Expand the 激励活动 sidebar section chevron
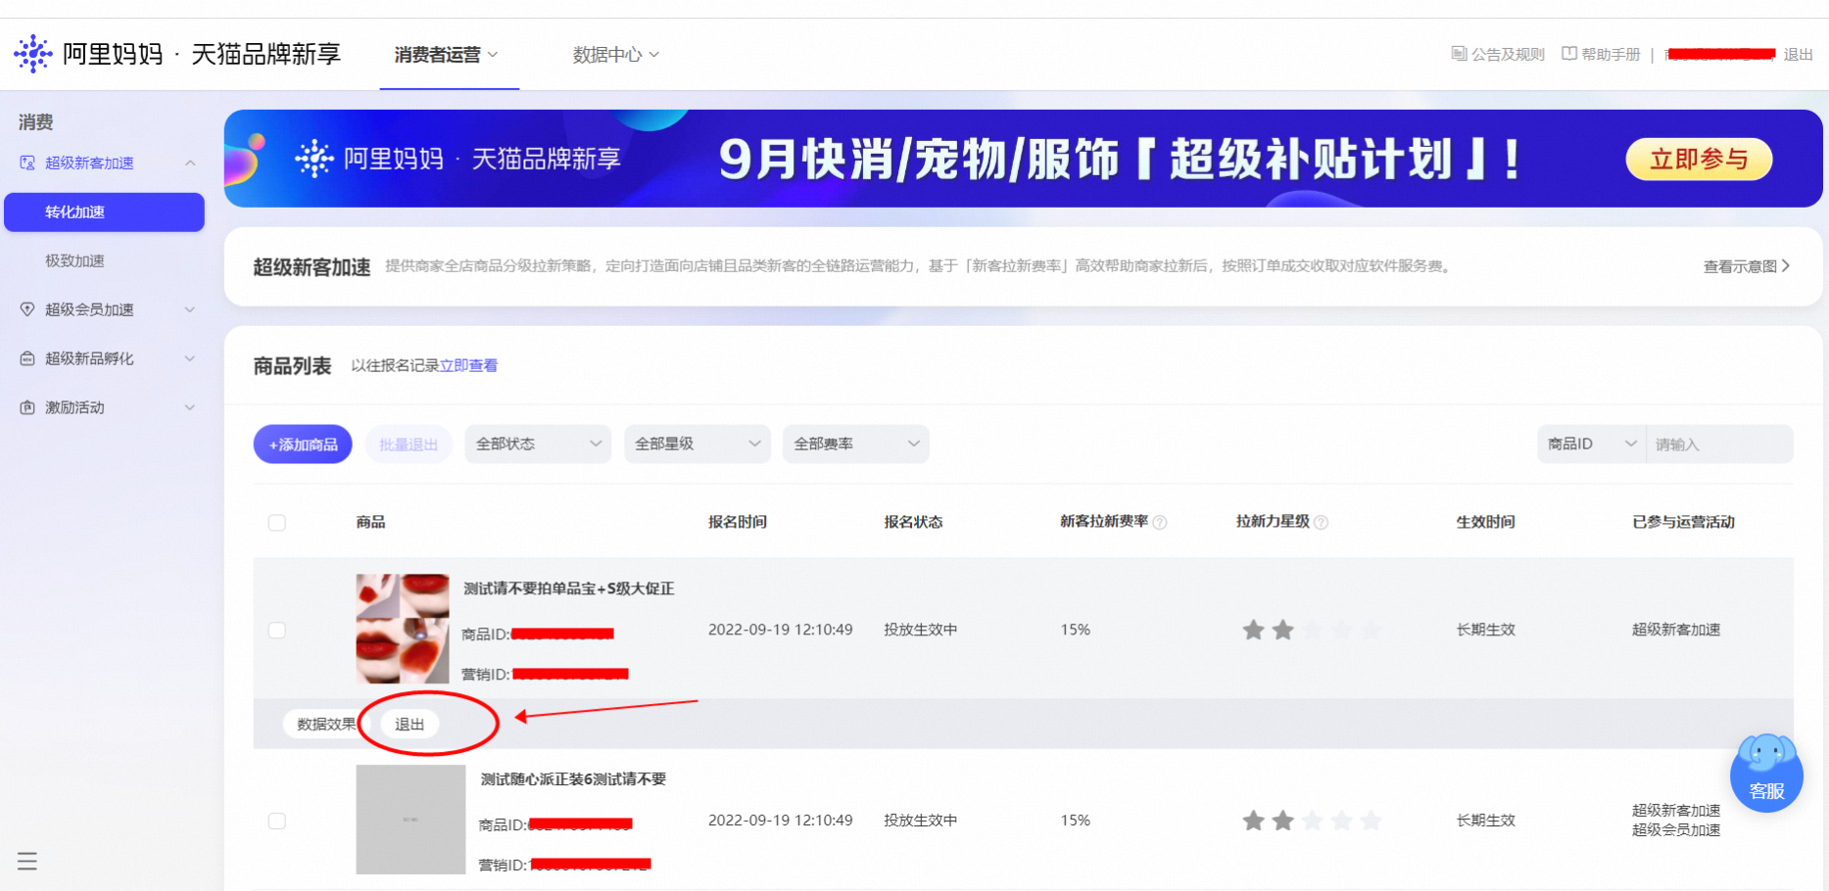The width and height of the screenshot is (1829, 891). pyautogui.click(x=190, y=407)
